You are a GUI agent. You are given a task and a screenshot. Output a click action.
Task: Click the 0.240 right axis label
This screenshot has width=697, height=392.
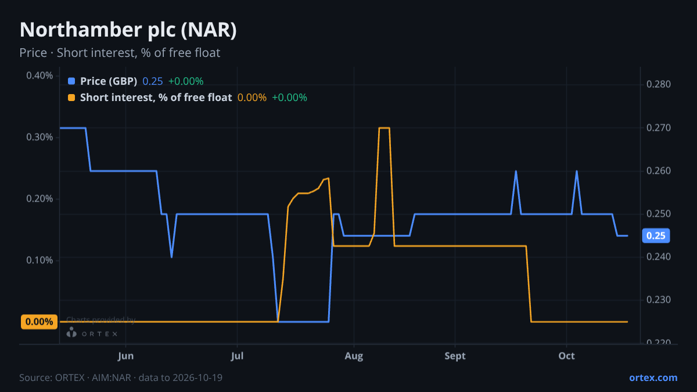[659, 257]
